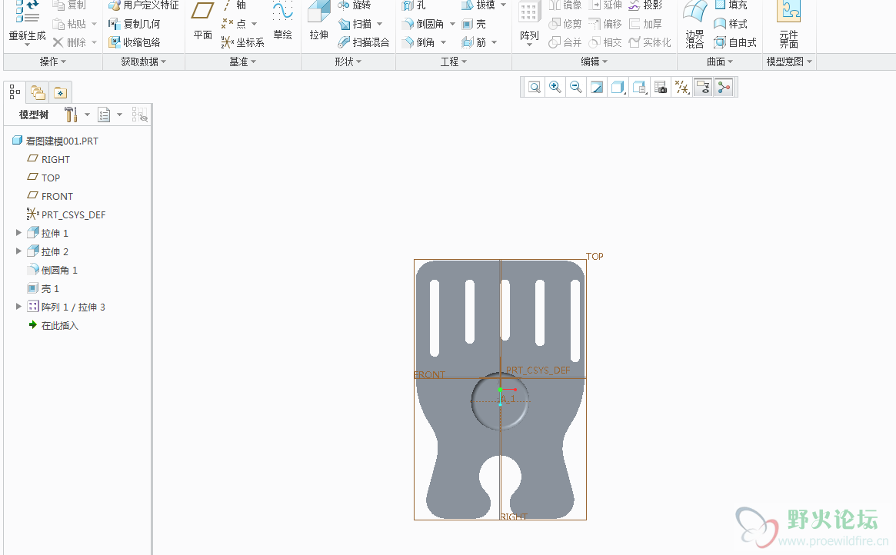Open the display style cube icon
Image resolution: width=896 pixels, height=555 pixels.
pos(618,88)
